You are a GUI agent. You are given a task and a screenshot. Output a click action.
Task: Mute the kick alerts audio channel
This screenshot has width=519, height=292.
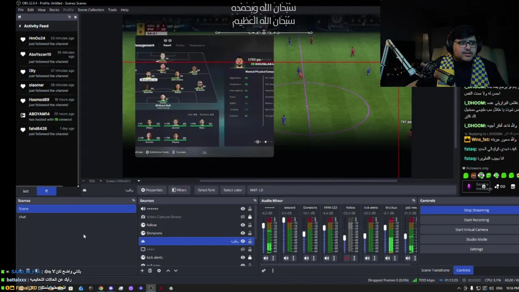(x=367, y=258)
